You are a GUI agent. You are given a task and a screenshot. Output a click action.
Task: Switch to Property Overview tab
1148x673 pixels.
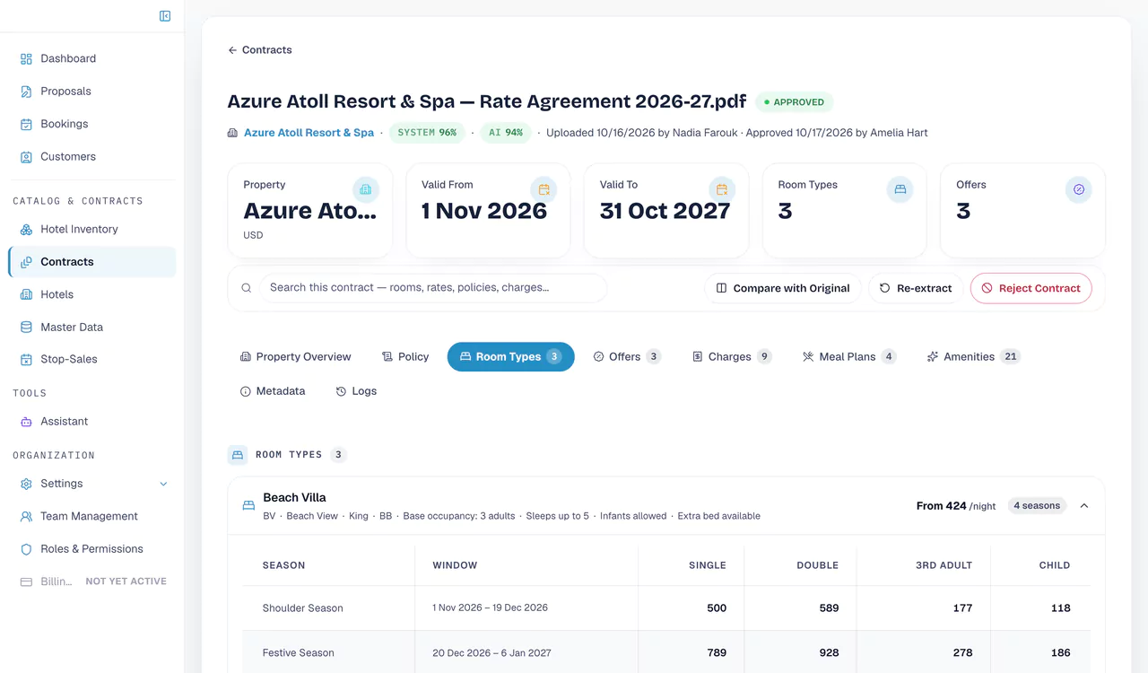[x=295, y=357]
